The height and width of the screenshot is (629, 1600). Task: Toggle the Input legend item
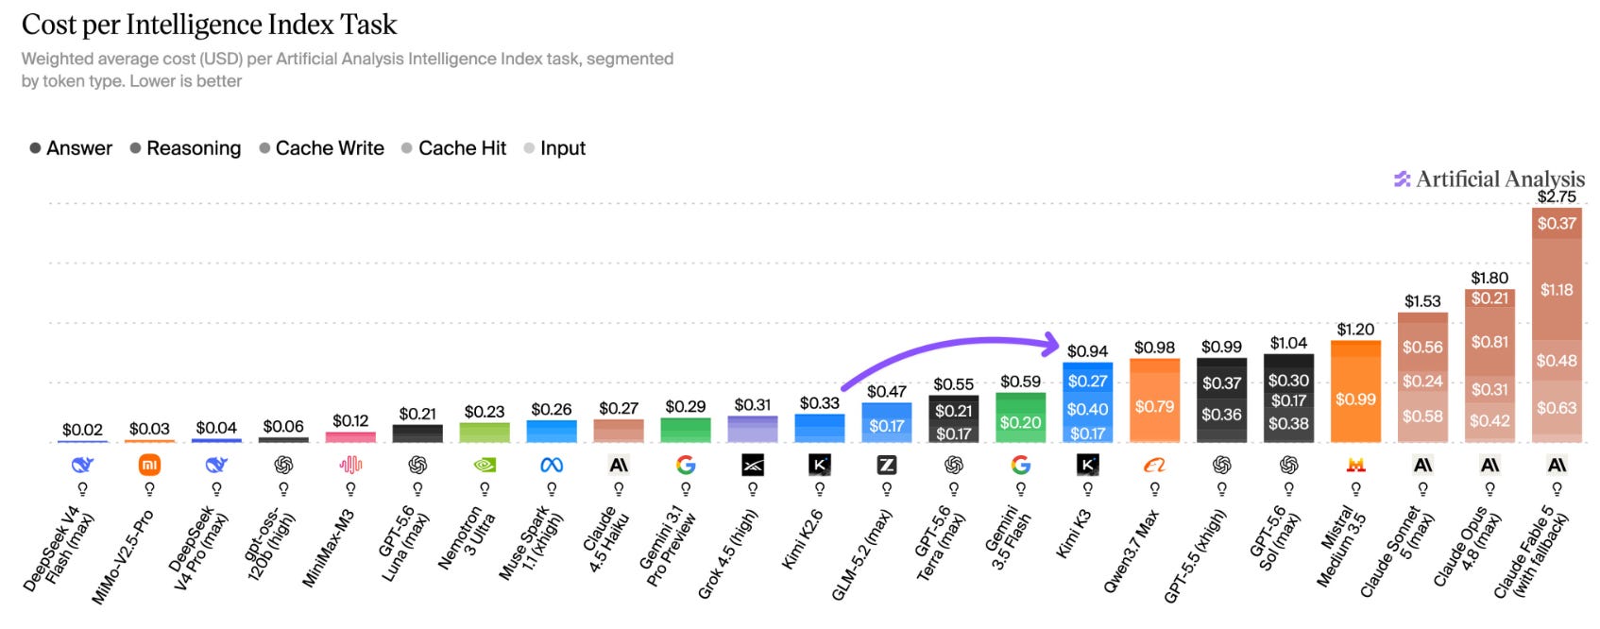(x=554, y=148)
